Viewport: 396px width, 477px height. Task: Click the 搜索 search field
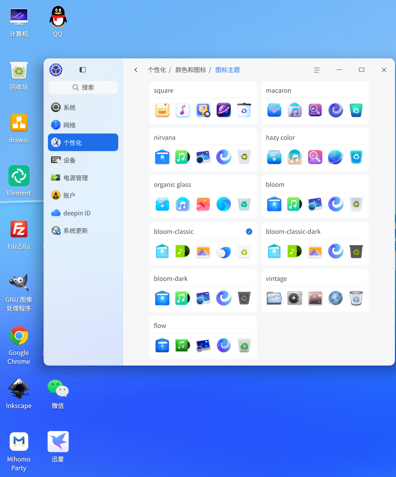click(83, 87)
